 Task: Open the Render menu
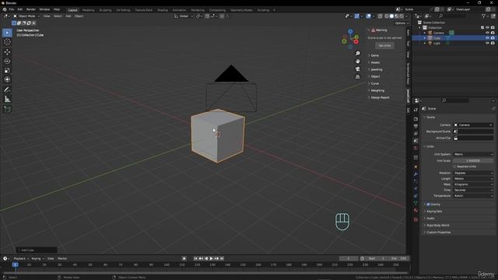click(x=31, y=9)
